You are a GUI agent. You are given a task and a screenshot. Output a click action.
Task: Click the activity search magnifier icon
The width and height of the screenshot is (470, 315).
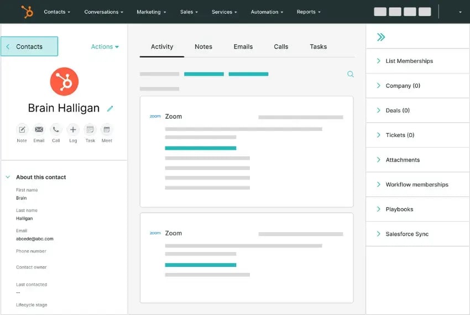tap(351, 74)
